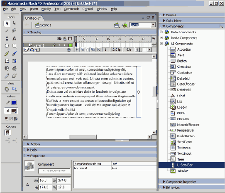Select the Hand tool
This screenshot has height=193, width=225.
coord(7,89)
